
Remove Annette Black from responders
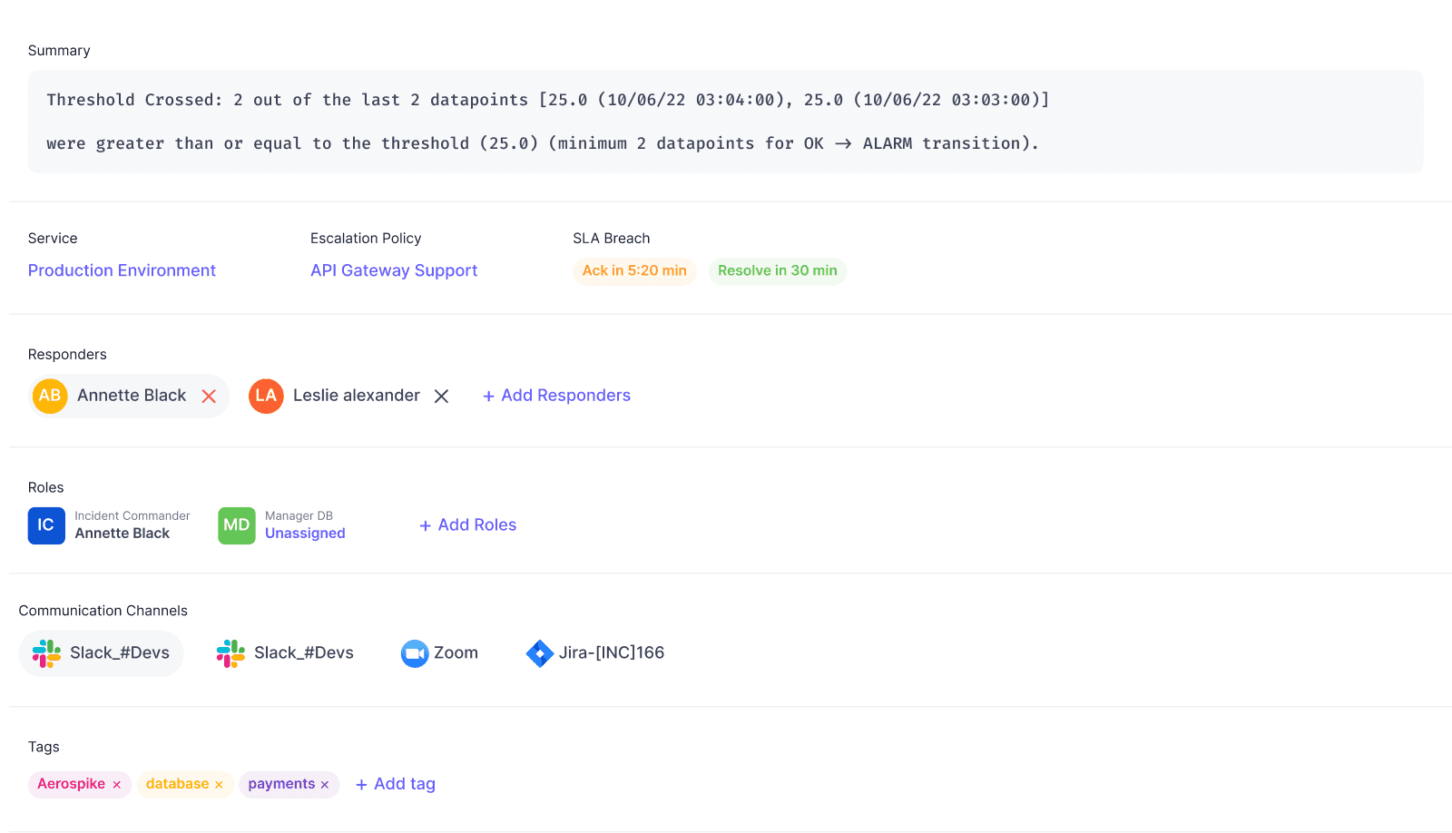click(x=209, y=396)
